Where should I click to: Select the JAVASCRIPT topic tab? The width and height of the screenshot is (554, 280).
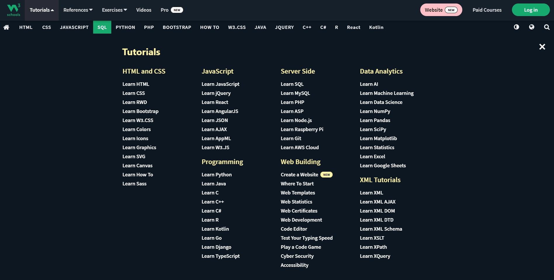74,27
